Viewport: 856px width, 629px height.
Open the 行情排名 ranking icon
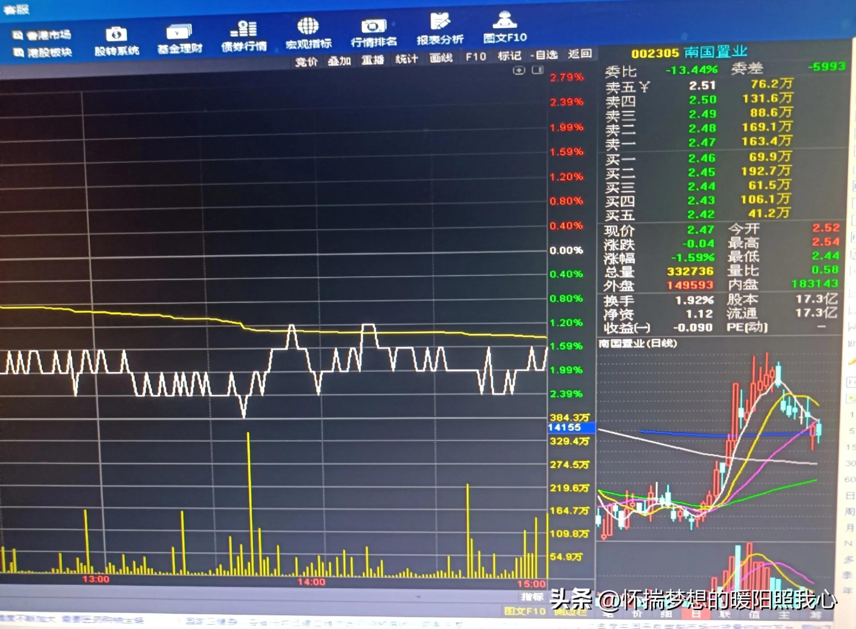(373, 27)
